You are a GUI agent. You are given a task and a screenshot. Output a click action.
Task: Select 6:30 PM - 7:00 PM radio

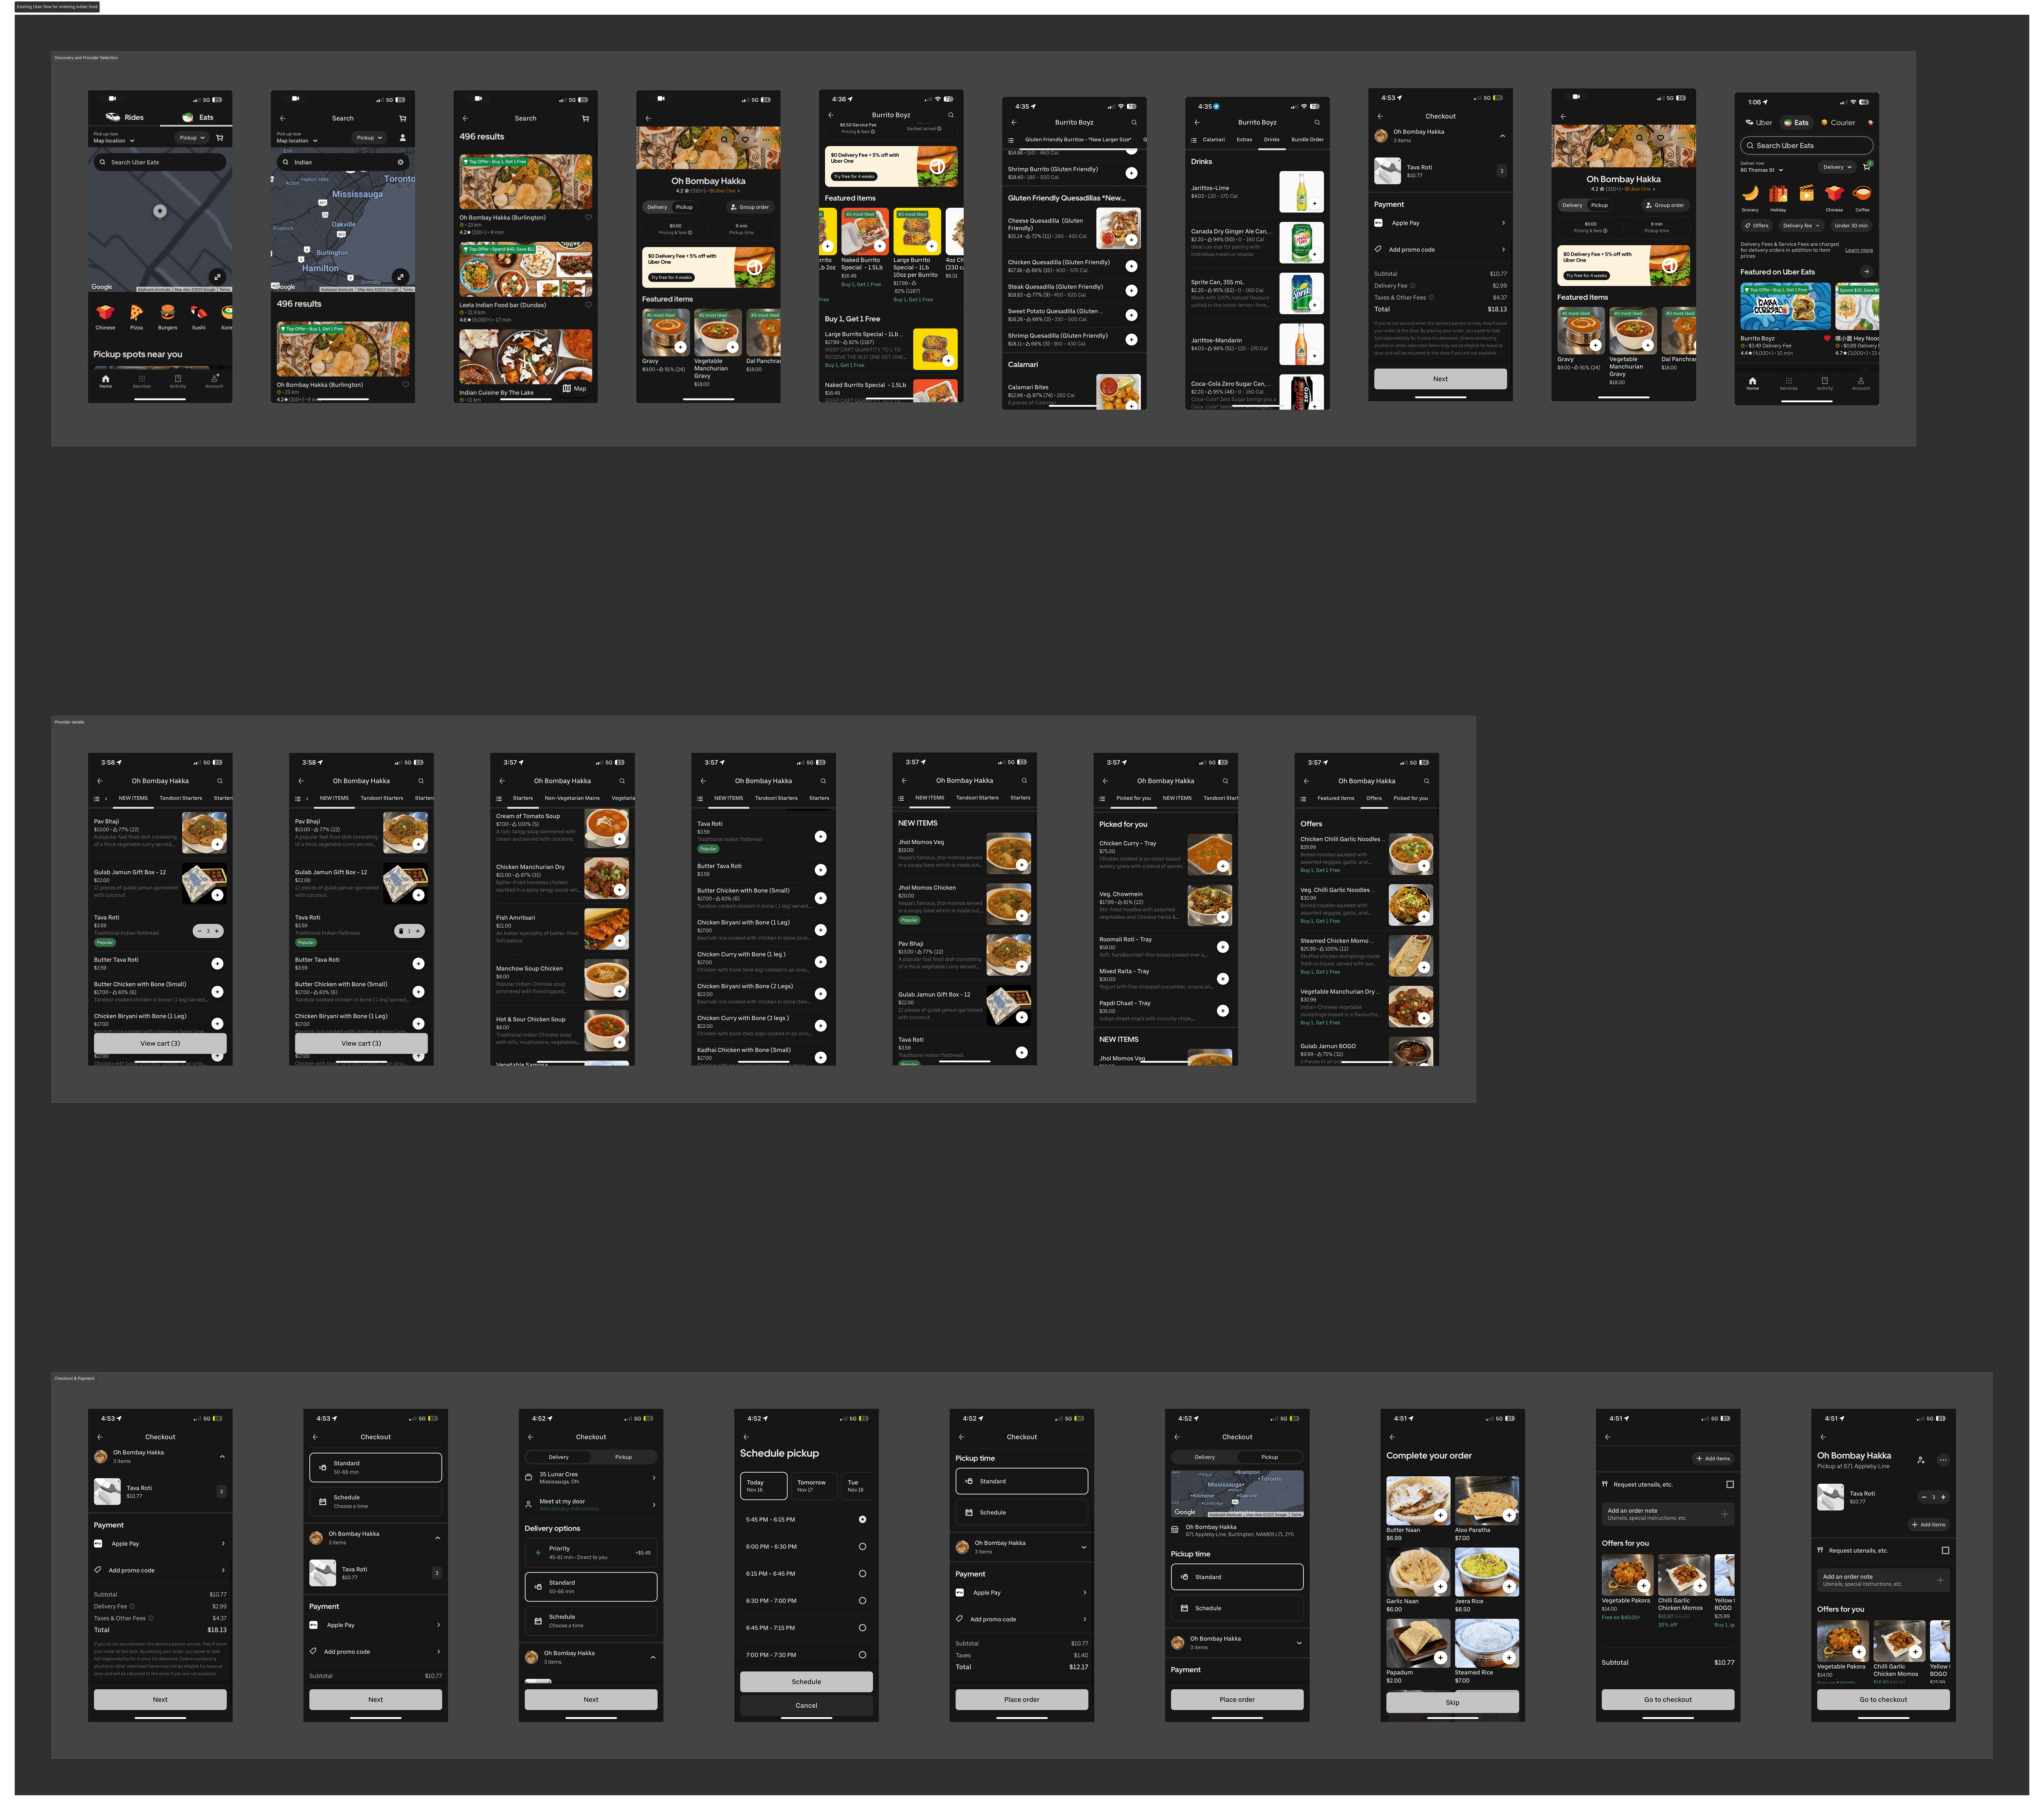pyautogui.click(x=862, y=1601)
